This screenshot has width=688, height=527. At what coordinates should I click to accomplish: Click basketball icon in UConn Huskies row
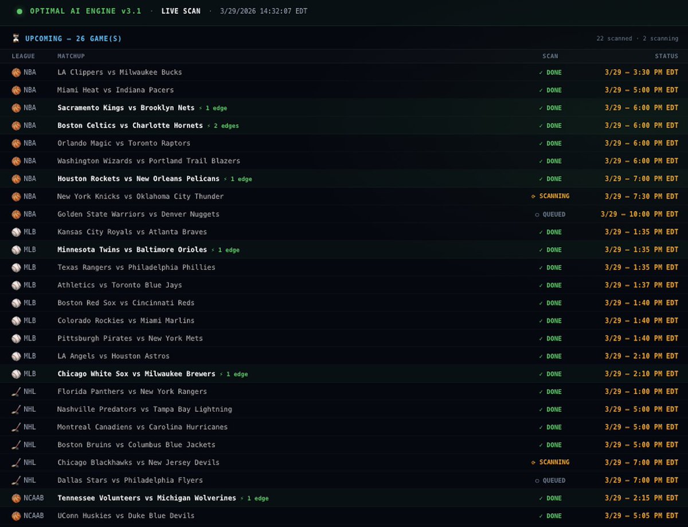[16, 517]
